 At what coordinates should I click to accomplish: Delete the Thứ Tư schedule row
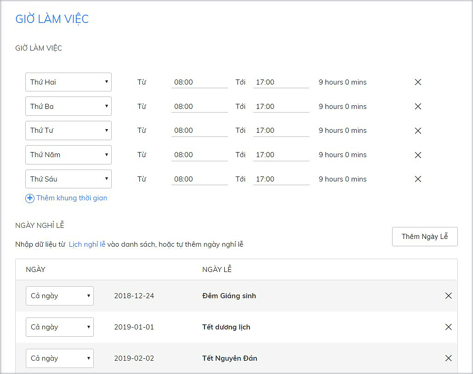[x=417, y=130]
